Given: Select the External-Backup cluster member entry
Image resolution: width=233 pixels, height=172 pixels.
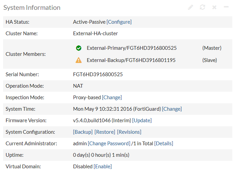Looking at the screenshot, I should [131, 60].
